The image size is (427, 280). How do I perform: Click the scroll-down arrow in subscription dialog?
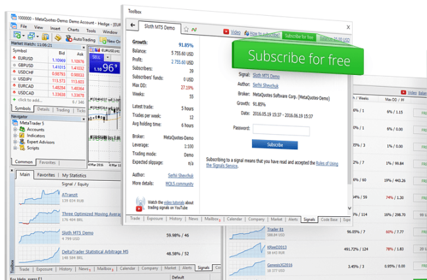coord(349,208)
